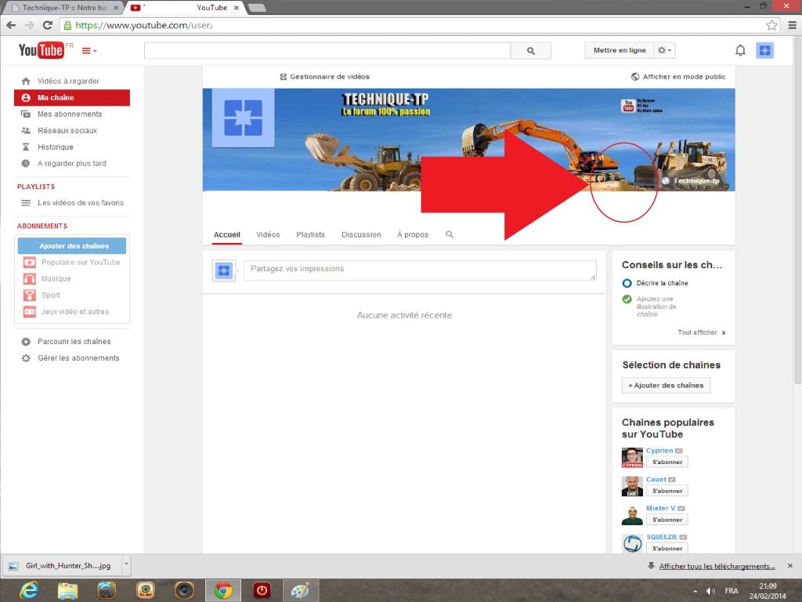Viewport: 802px width, 602px height.
Task: Click the Cauet channel thumbnail
Action: tap(632, 486)
